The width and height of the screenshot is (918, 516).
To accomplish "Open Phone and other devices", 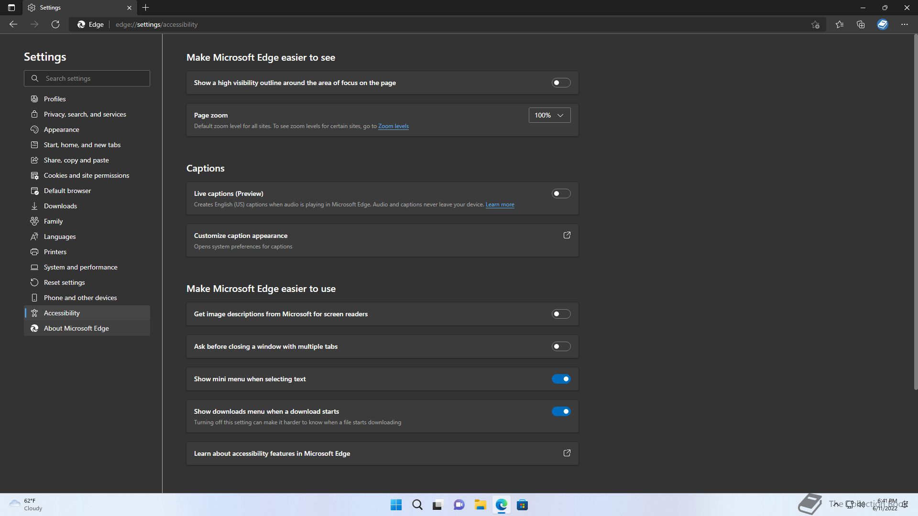I will click(87, 298).
